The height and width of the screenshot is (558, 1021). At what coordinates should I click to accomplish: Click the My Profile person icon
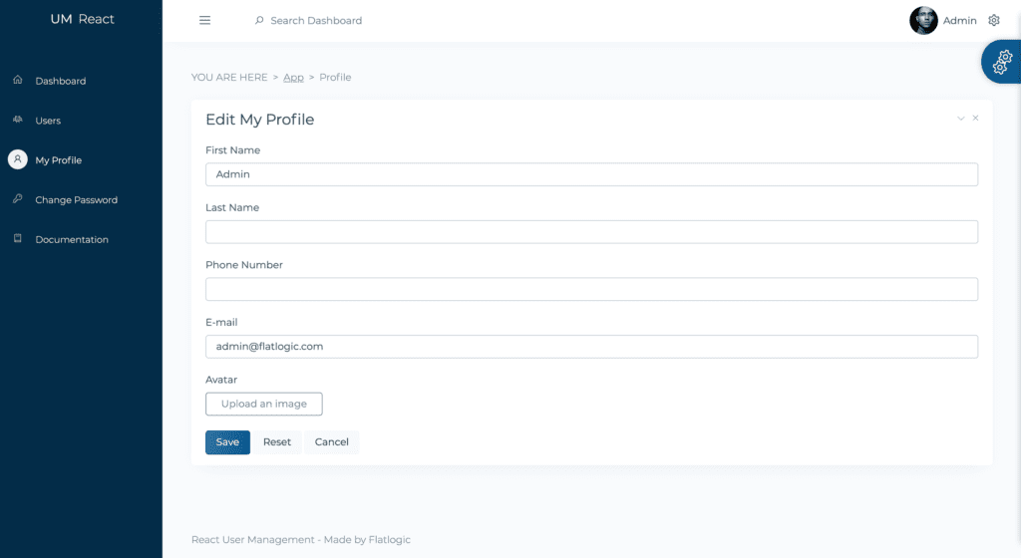pyautogui.click(x=18, y=159)
